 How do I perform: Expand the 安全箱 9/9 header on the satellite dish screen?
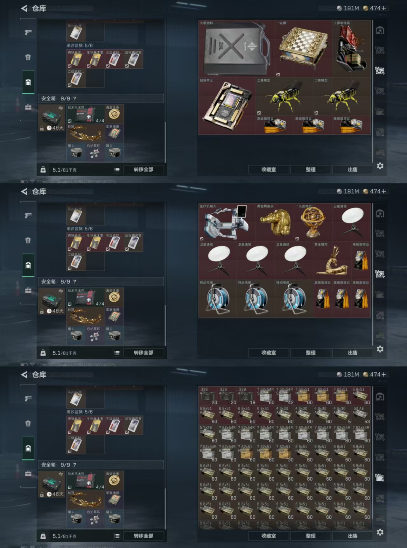pos(101,281)
